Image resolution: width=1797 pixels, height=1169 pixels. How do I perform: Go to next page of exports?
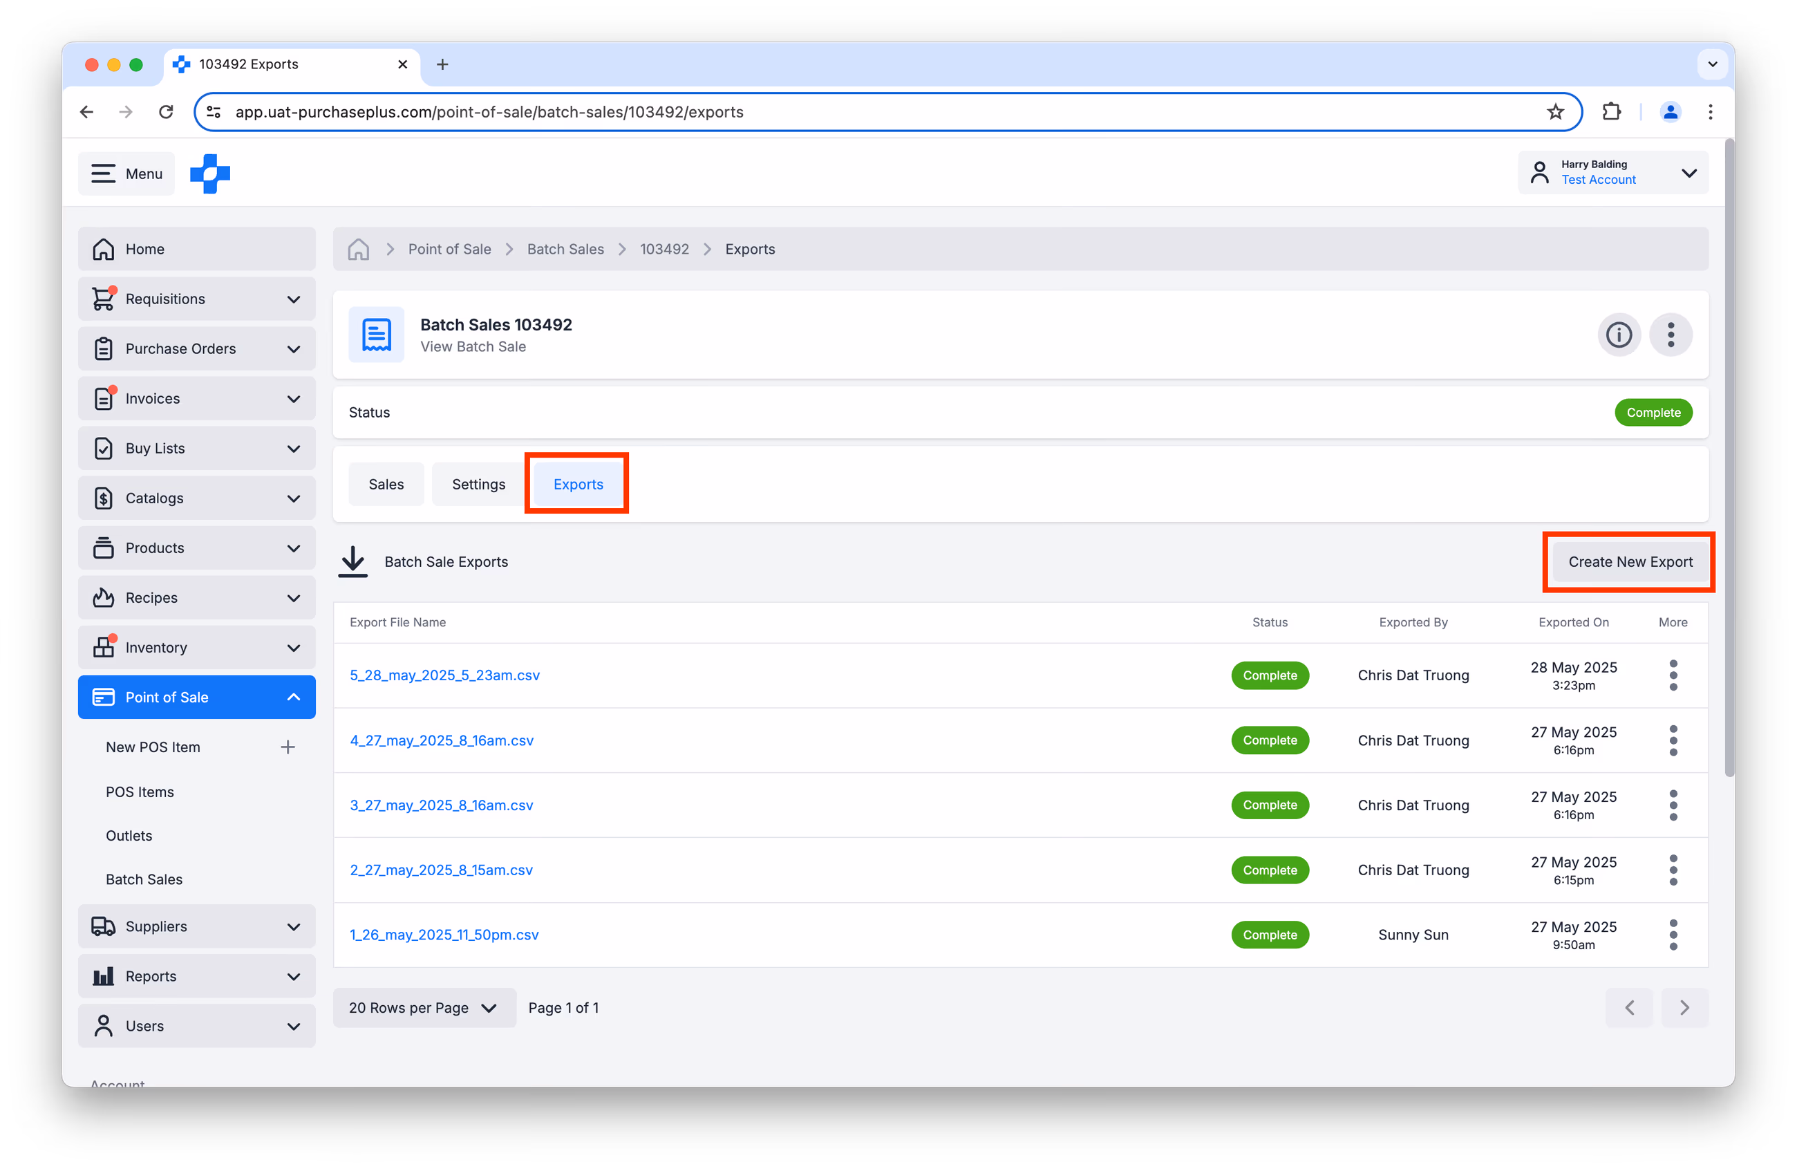click(x=1684, y=1007)
